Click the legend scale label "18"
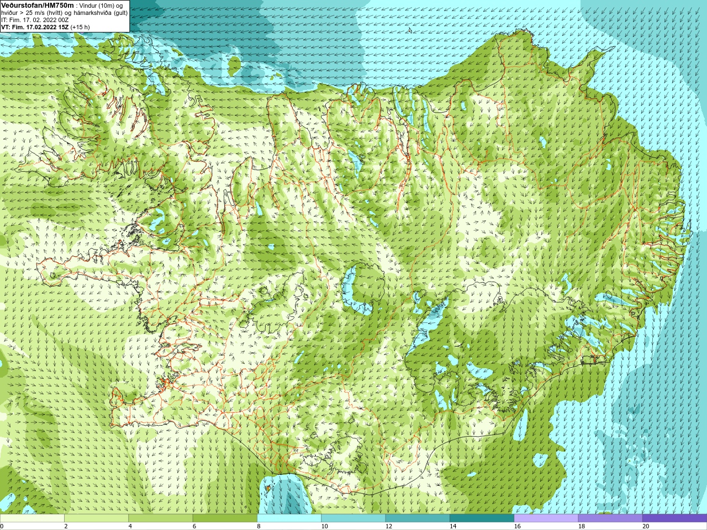This screenshot has height=530, width=707. 582,526
